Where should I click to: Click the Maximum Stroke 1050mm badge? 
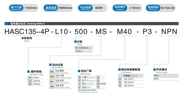23,8
